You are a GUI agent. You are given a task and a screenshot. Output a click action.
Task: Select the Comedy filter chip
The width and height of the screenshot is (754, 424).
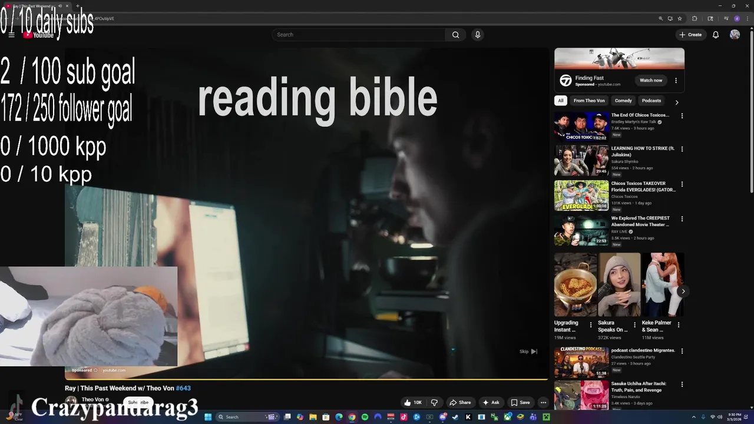click(623, 101)
